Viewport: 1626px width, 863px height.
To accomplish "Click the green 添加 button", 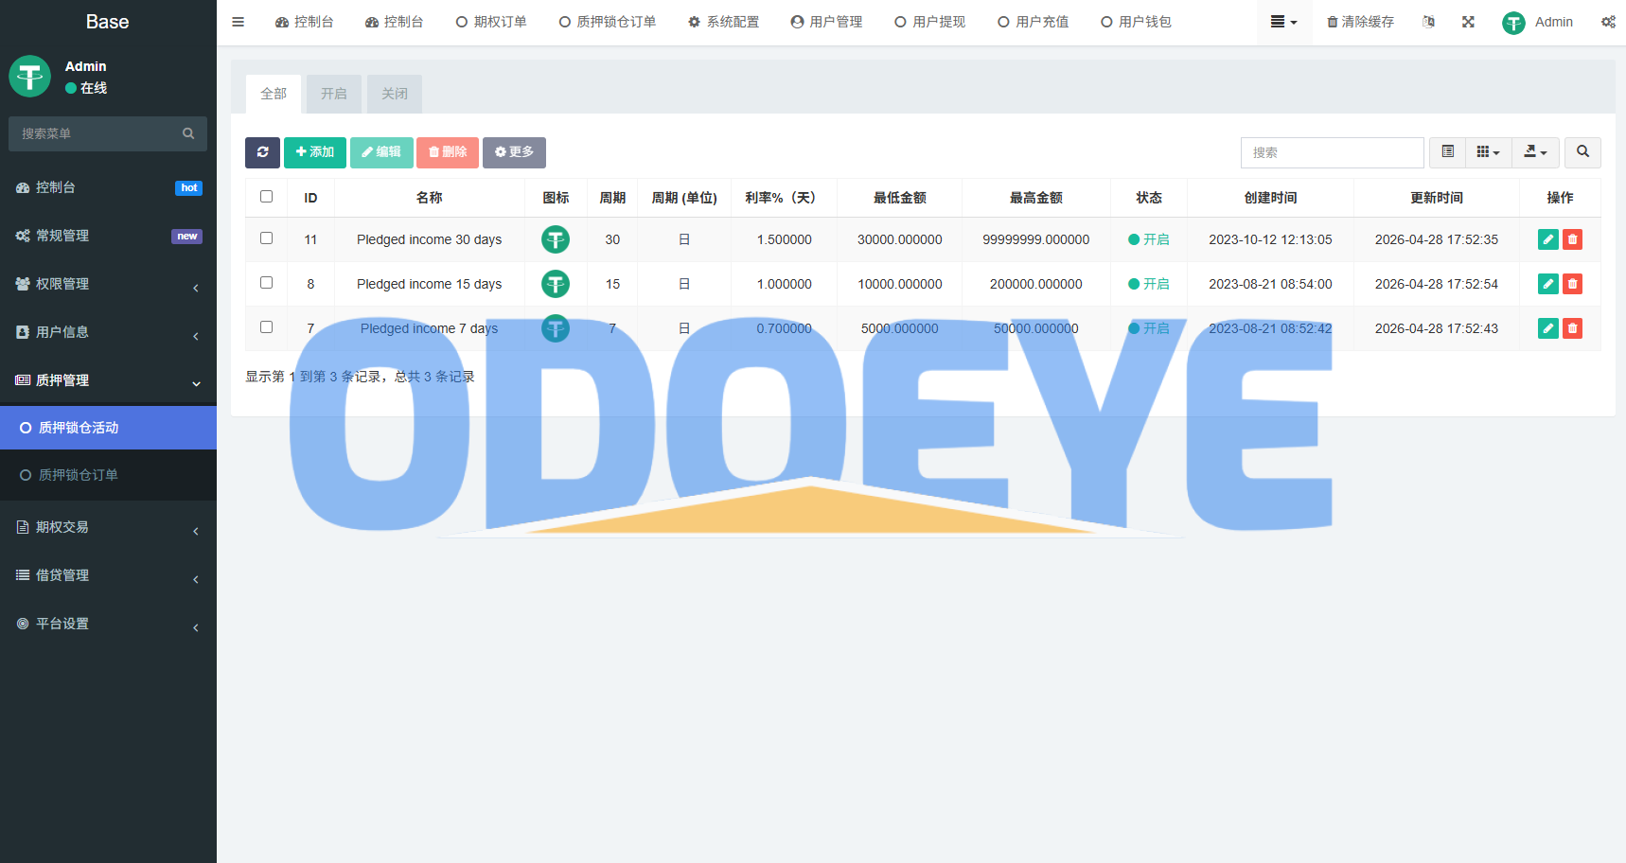I will [x=315, y=152].
